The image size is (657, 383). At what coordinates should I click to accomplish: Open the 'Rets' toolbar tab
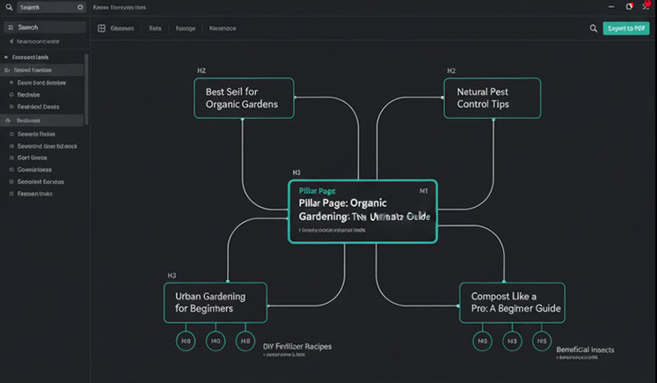tap(155, 28)
